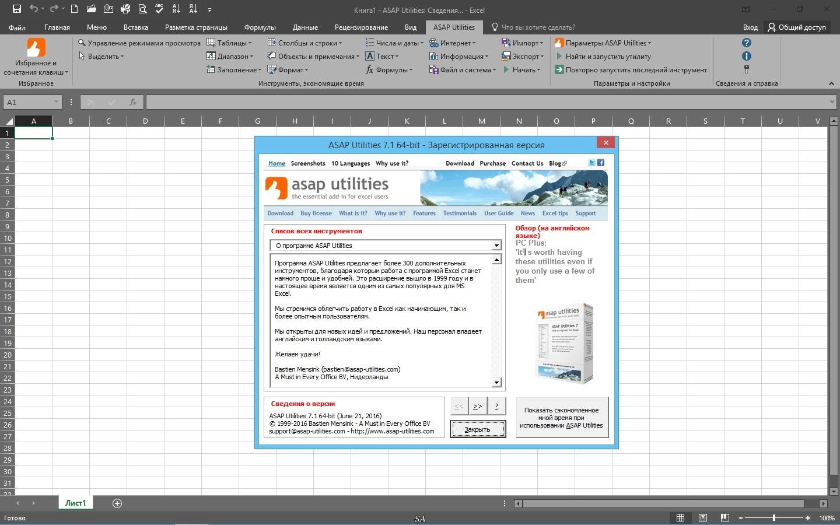The height and width of the screenshot is (525, 840).
Task: Click the asap utilities product box image
Action: [x=565, y=342]
